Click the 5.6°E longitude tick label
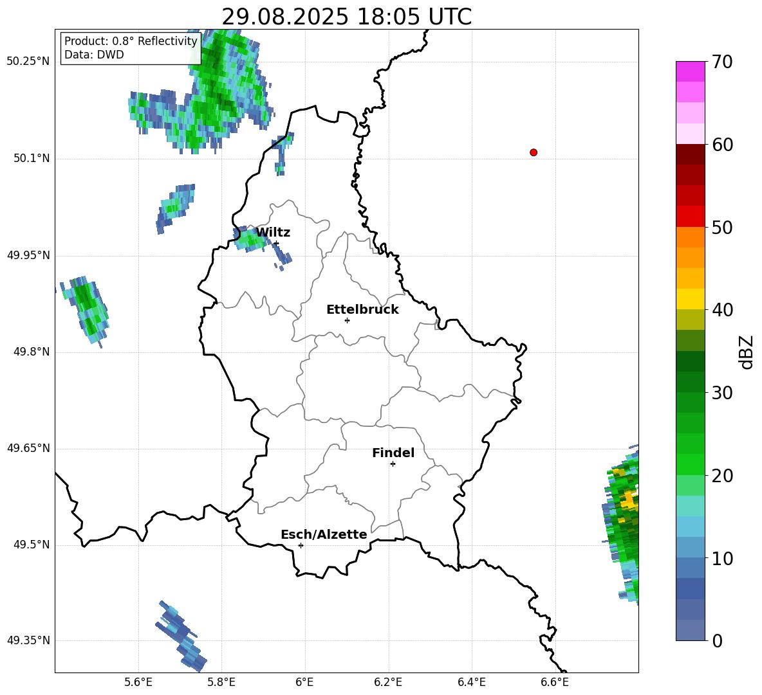 (x=138, y=682)
